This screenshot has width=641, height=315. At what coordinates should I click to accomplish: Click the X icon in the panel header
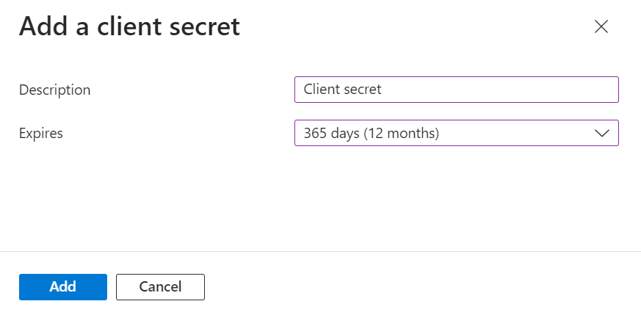click(x=601, y=27)
